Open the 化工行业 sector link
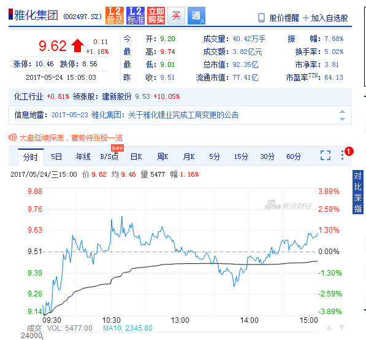 pyautogui.click(x=28, y=96)
